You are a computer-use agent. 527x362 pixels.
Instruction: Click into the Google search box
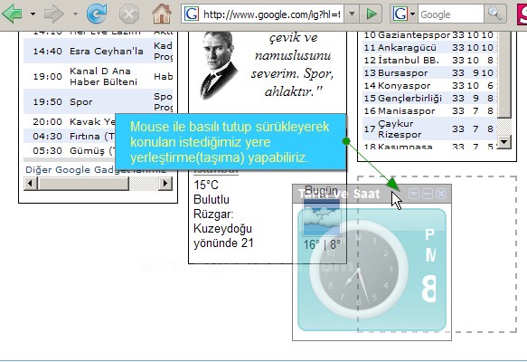451,14
